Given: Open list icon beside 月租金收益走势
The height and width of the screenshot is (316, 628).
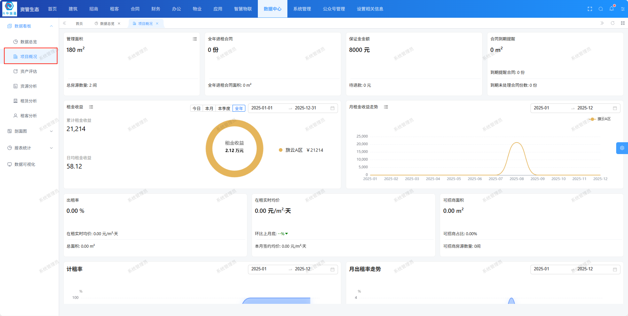Looking at the screenshot, I should pyautogui.click(x=386, y=107).
